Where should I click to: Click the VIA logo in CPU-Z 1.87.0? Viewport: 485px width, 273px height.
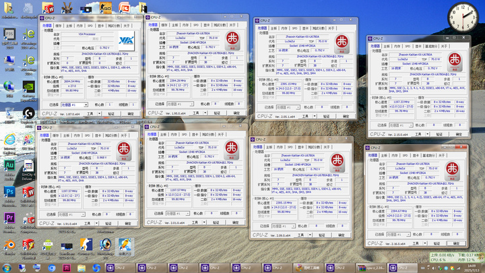[127, 39]
